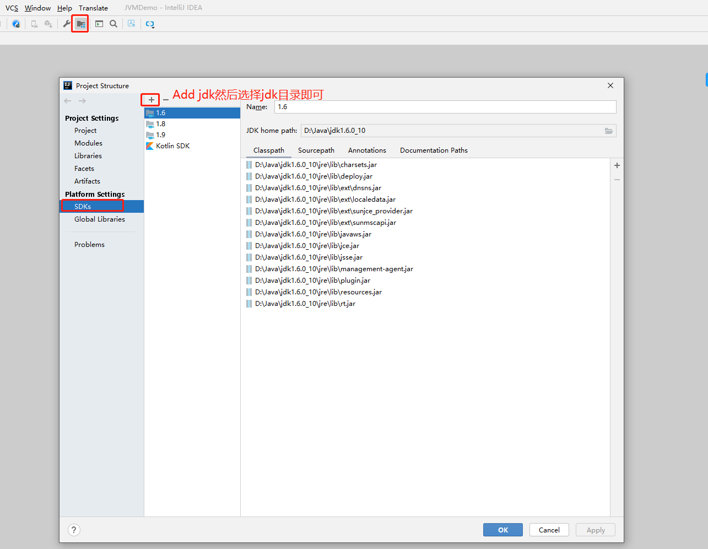Open the Documentation Paths tab
The height and width of the screenshot is (549, 708).
[434, 150]
